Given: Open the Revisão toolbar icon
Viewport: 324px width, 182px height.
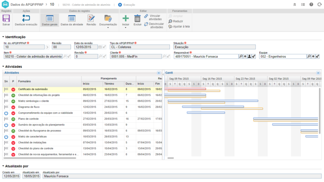Looking at the screenshot, I should (x=91, y=19).
